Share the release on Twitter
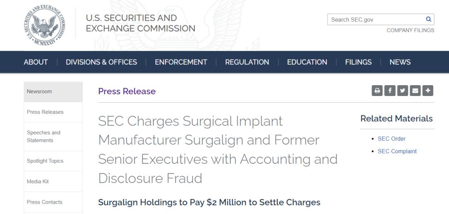 [x=402, y=91]
